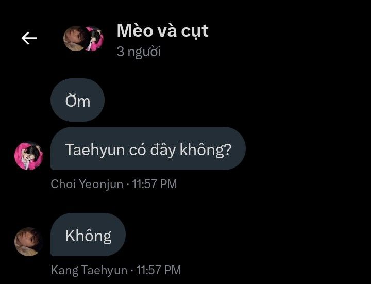View members via "3 người" label
The image size is (371, 284).
point(139,52)
